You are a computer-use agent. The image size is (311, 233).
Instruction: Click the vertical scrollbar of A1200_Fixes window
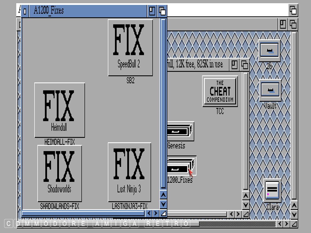click(163, 104)
